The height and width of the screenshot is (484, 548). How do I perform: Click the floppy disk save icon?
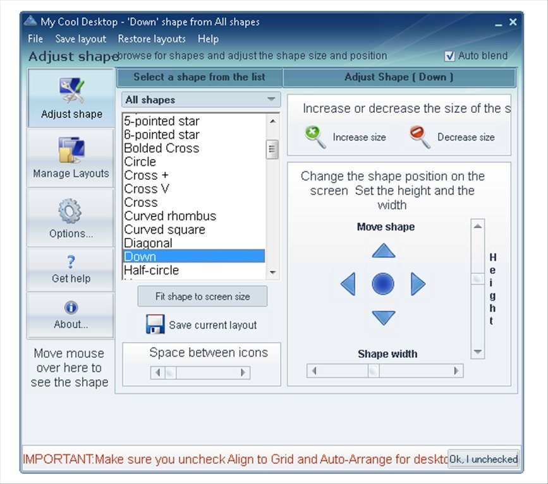tap(155, 324)
